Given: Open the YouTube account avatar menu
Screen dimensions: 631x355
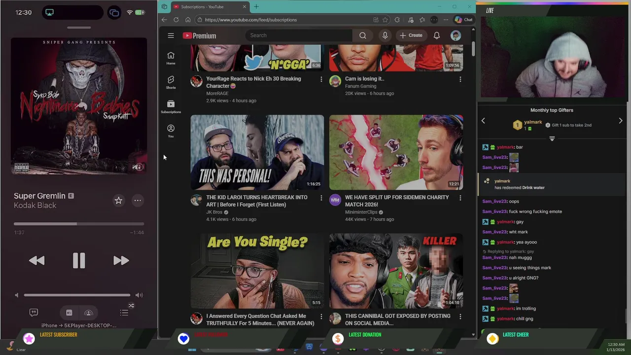Looking at the screenshot, I should [456, 35].
